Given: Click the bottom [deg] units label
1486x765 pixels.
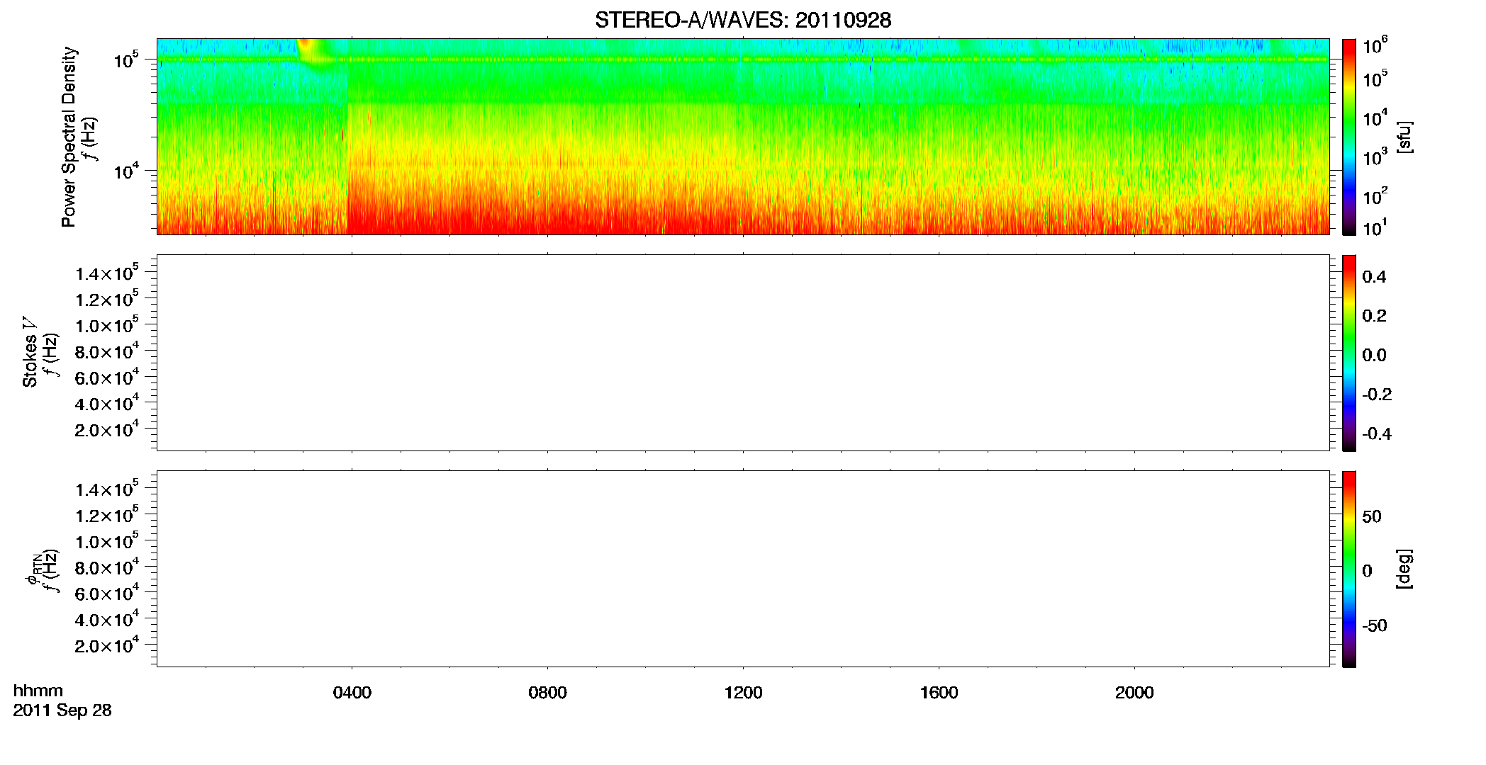Looking at the screenshot, I should click(1404, 569).
